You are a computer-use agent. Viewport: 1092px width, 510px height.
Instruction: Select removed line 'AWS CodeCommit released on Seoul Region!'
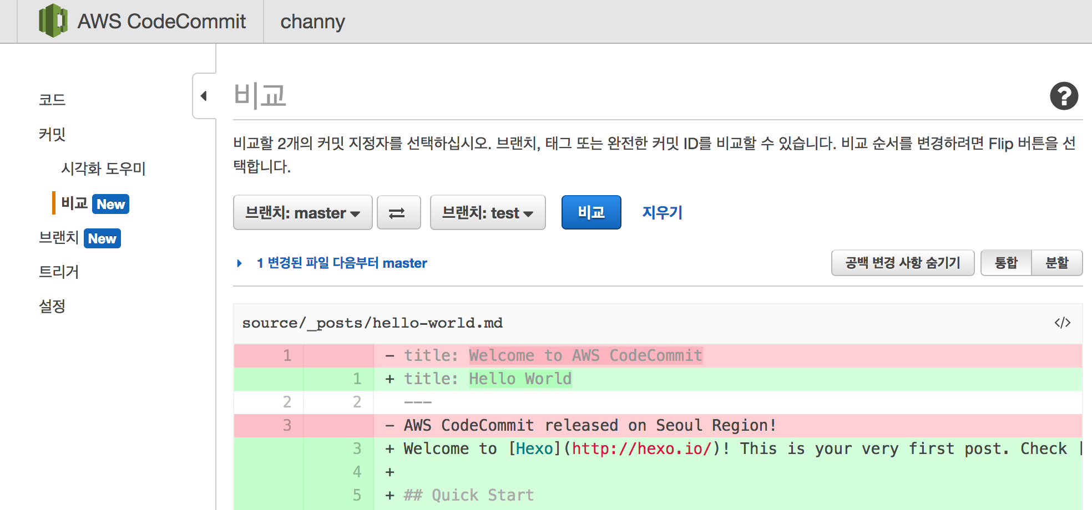[x=658, y=425]
